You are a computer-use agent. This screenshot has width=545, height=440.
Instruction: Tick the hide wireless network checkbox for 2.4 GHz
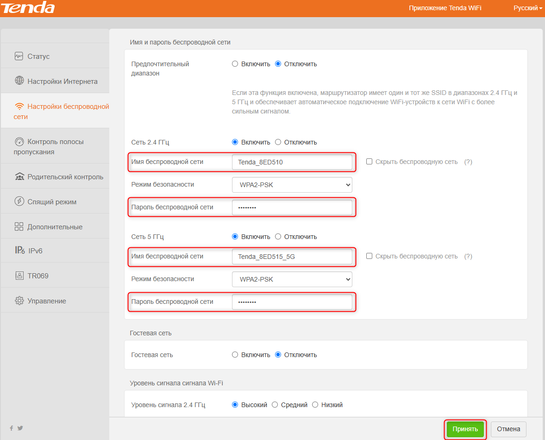click(x=369, y=162)
